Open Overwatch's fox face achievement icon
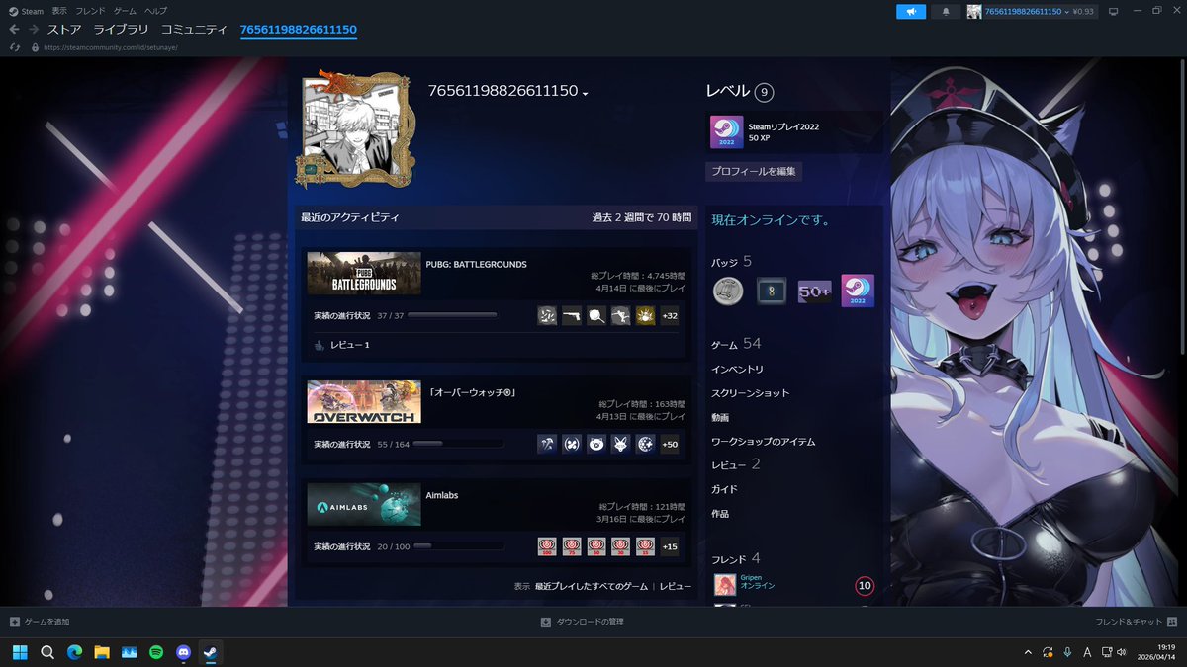Image resolution: width=1187 pixels, height=667 pixels. 621,445
